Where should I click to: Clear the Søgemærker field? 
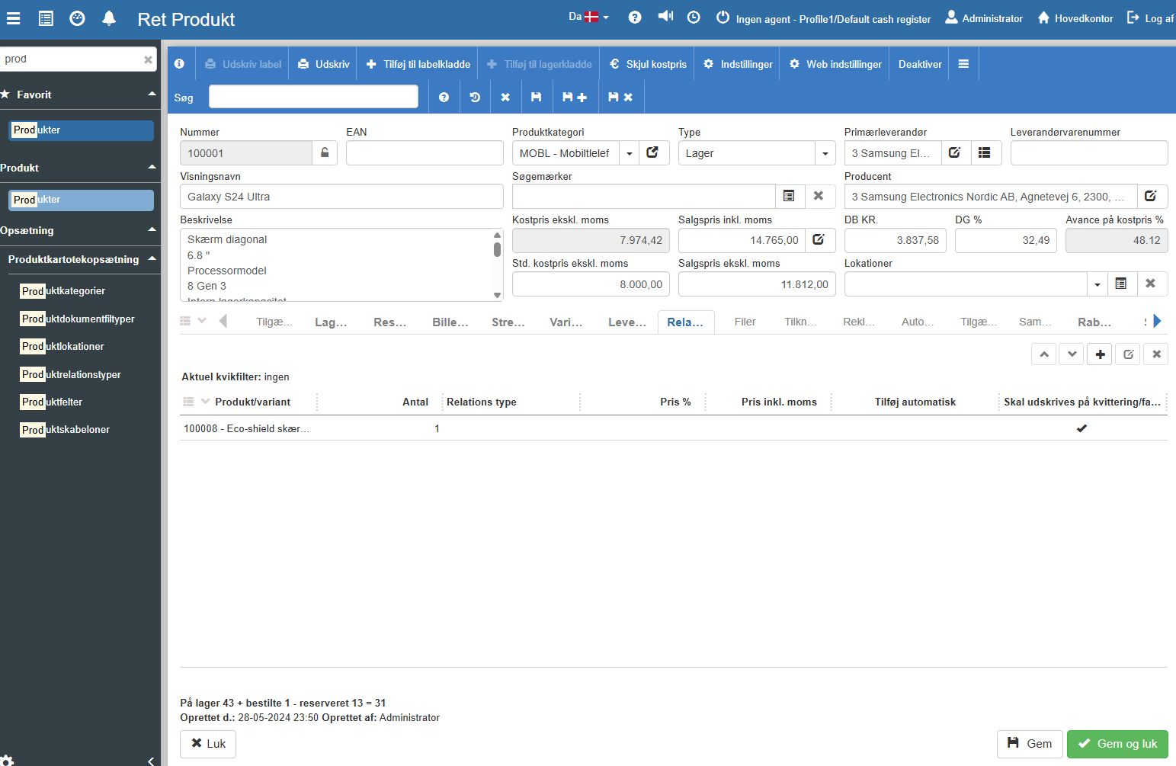coord(819,197)
